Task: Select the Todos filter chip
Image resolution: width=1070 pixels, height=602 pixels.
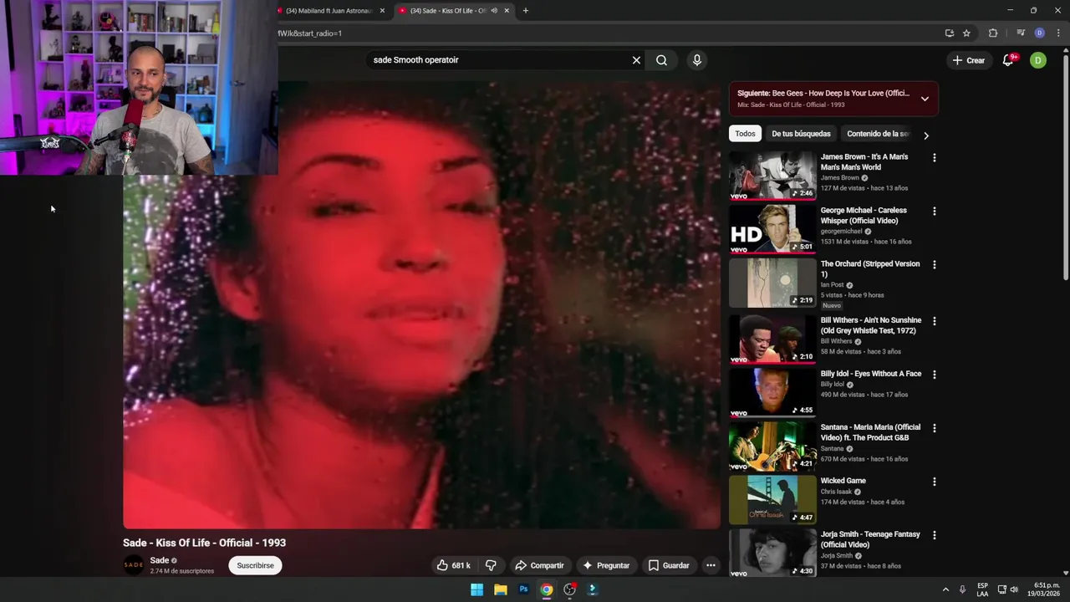Action: [x=745, y=134]
